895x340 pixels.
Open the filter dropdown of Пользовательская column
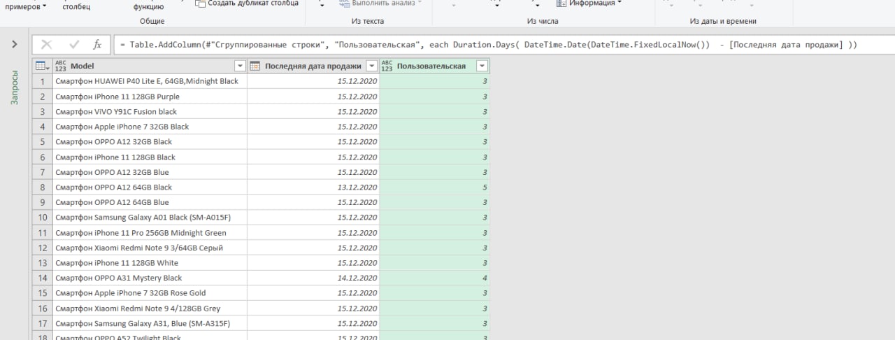(482, 66)
